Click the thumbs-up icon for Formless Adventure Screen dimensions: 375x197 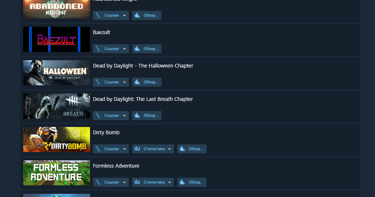[x=182, y=182]
